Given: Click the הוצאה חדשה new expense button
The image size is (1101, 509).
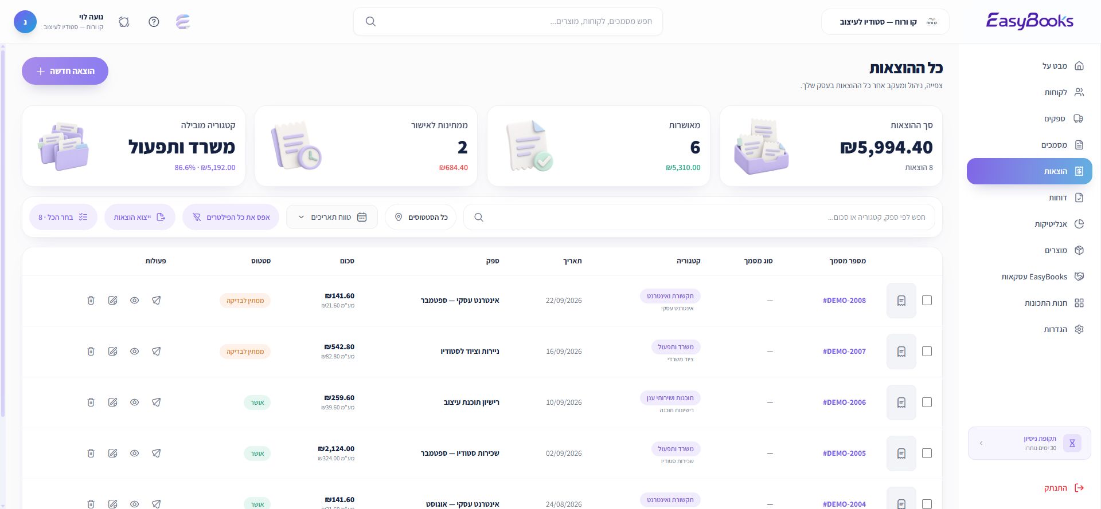Looking at the screenshot, I should 65,71.
